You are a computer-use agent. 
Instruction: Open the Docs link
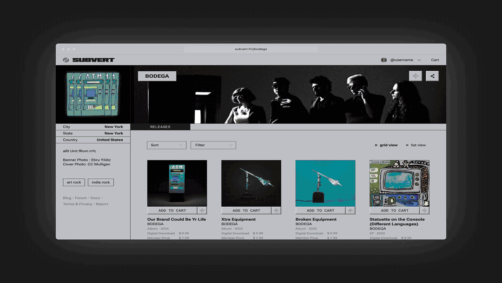(x=95, y=198)
